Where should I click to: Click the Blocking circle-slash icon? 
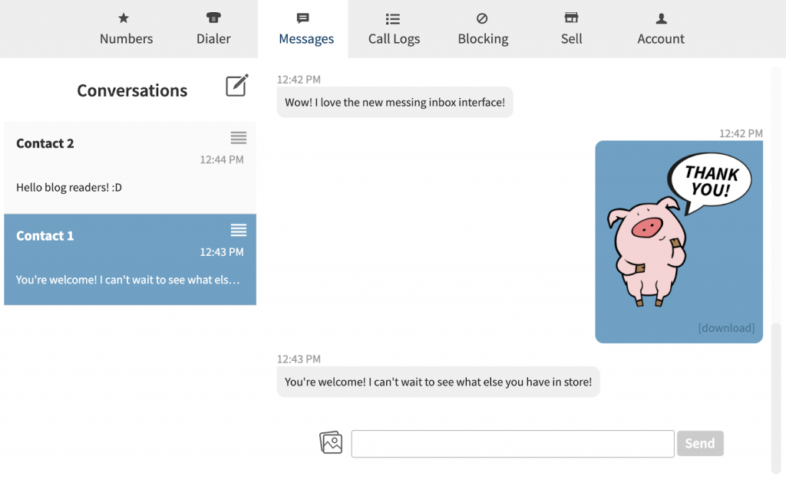click(482, 18)
